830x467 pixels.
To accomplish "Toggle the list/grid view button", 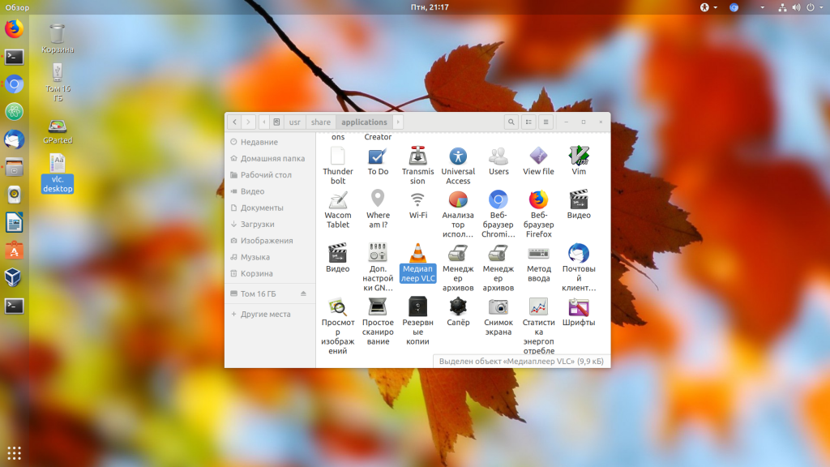I will point(528,122).
